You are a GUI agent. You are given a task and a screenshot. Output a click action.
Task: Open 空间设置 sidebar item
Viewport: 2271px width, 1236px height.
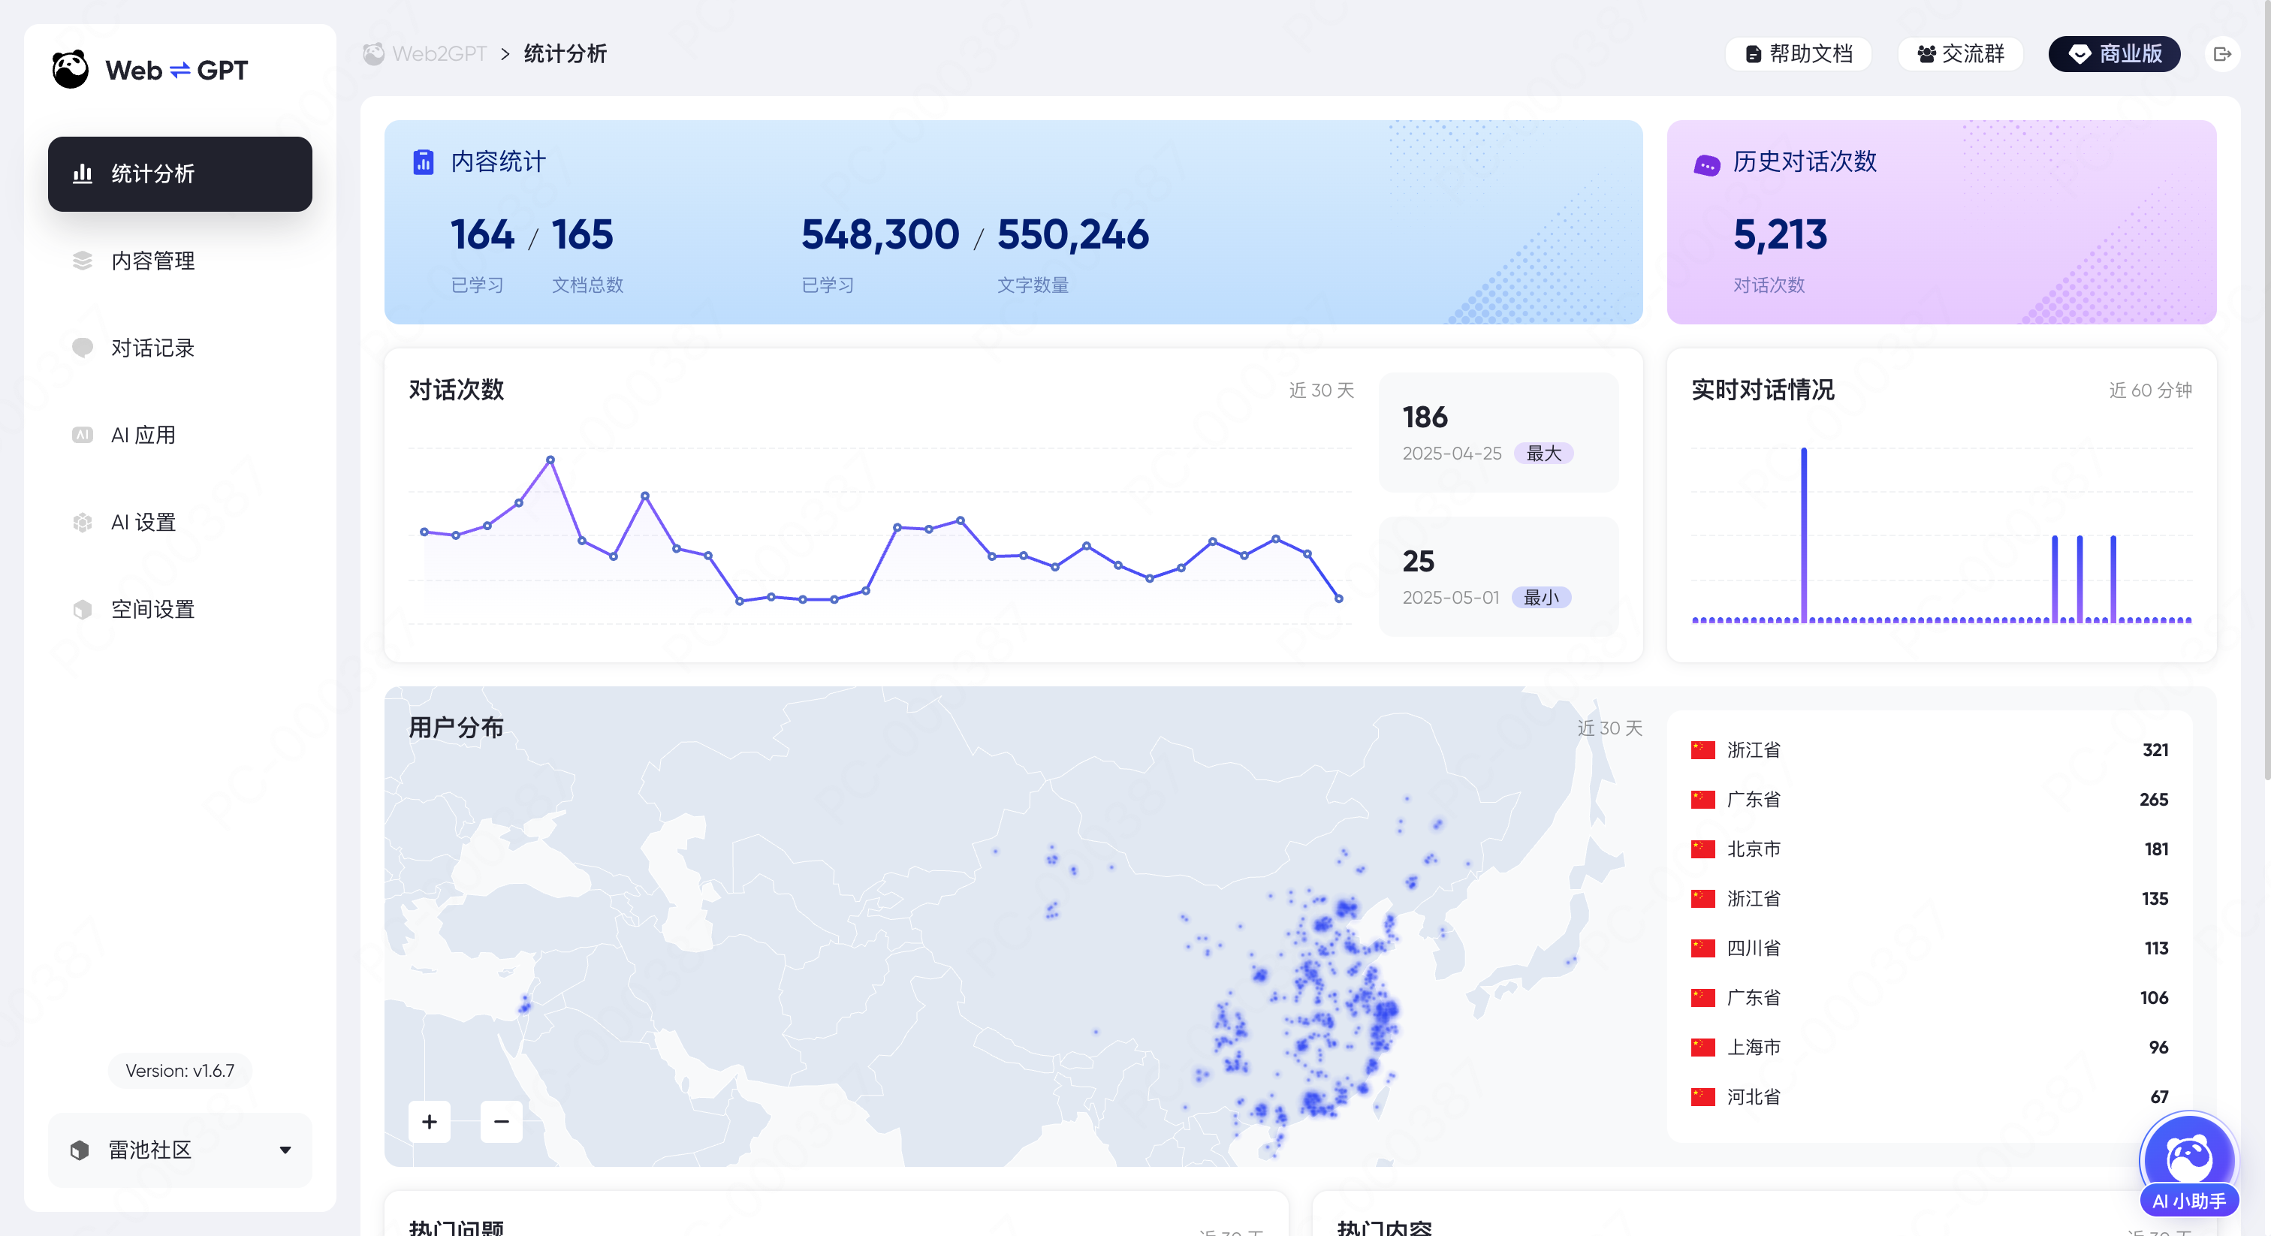(152, 609)
